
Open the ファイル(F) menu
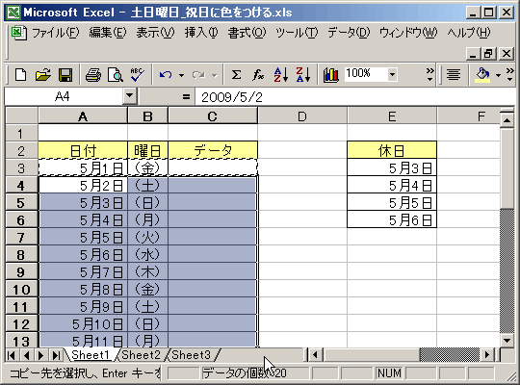point(56,33)
